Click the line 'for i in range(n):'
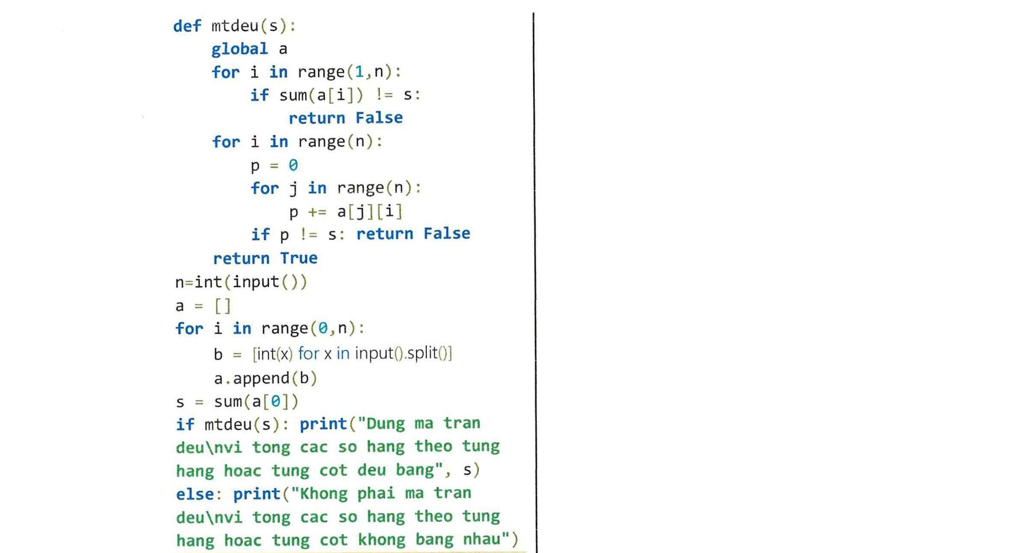The image size is (1010, 553). coord(297,142)
